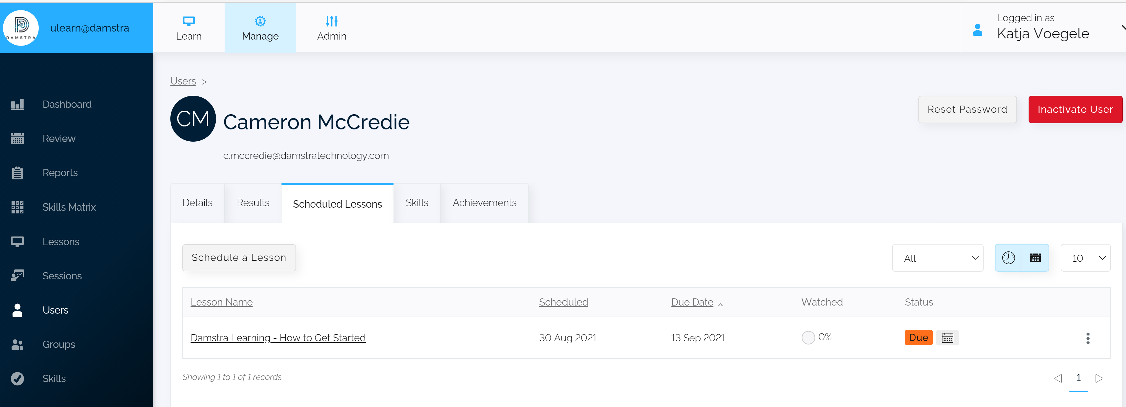Click the 30 Aug 2021 scheduled date
Viewport: 1126px width, 407px height.
[x=568, y=338]
